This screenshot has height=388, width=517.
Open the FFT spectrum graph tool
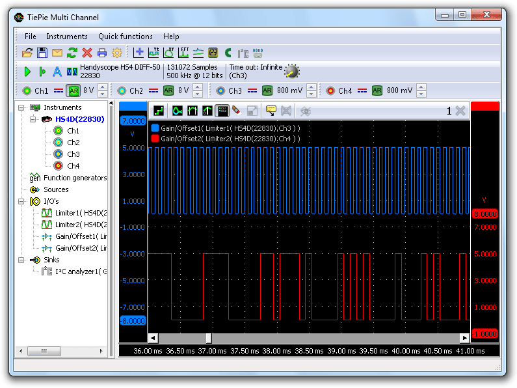coord(183,53)
